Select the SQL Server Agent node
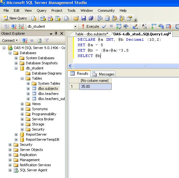Screen dimensions: 179x178 click(x=34, y=170)
